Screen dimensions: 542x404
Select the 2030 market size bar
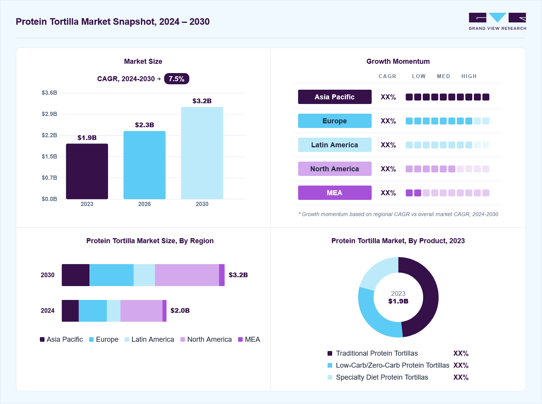[x=202, y=153]
